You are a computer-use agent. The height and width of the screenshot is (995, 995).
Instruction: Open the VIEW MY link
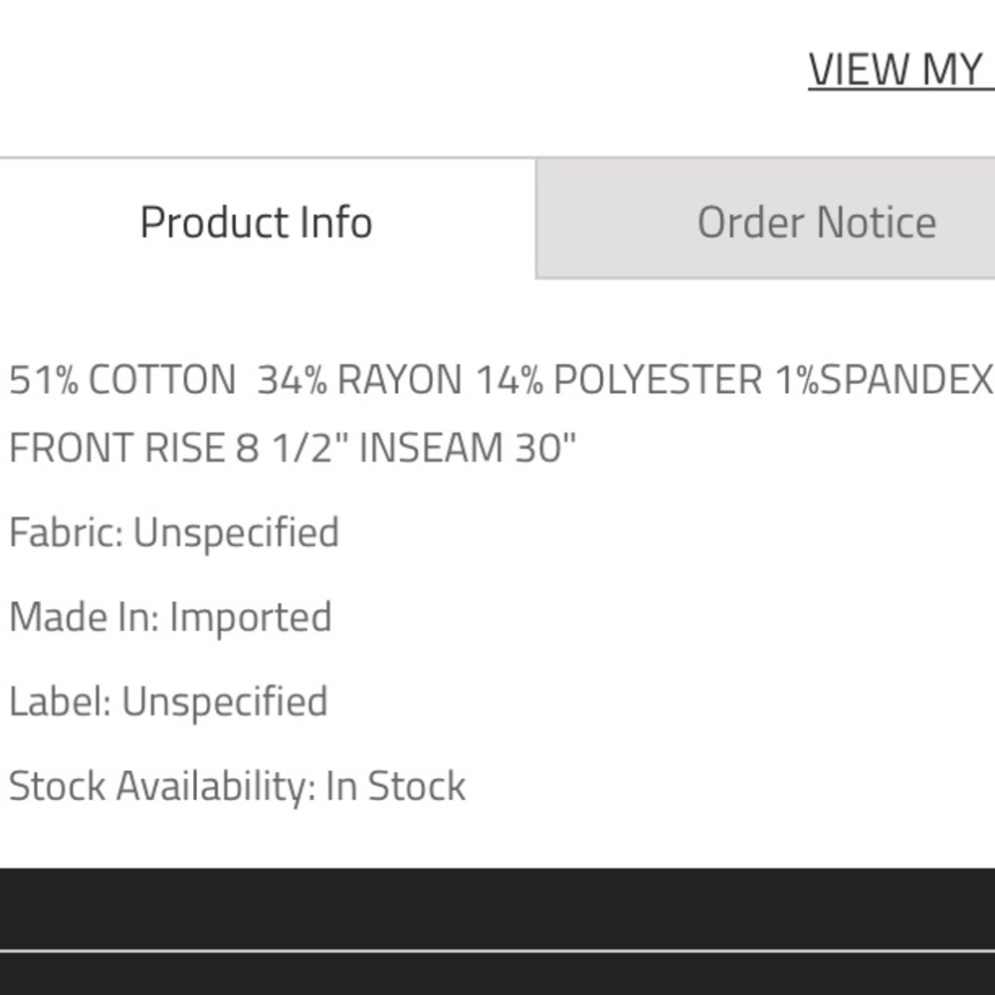(901, 70)
